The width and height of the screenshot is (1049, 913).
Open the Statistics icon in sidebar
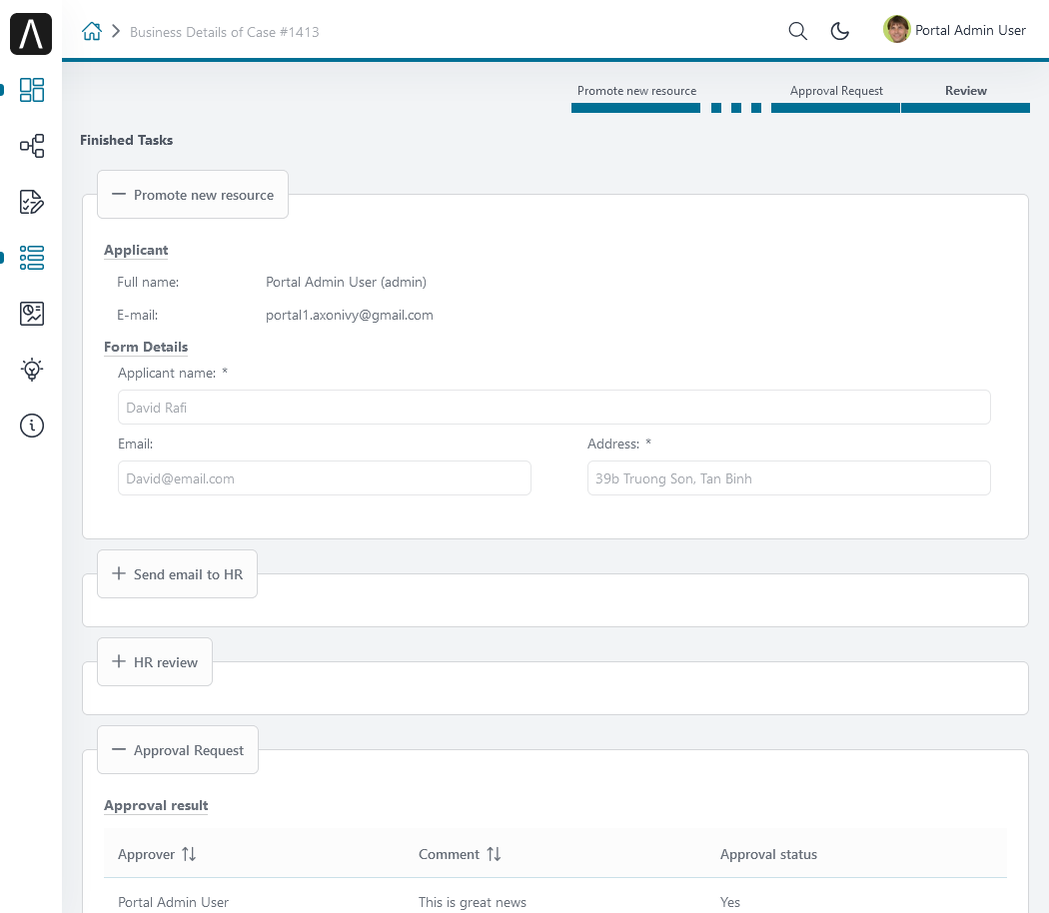pyautogui.click(x=31, y=313)
